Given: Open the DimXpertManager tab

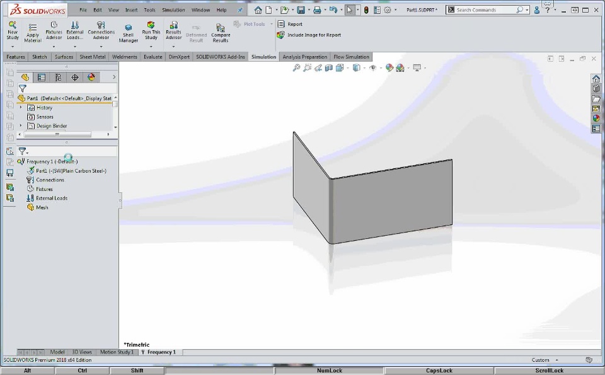Looking at the screenshot, I should point(74,77).
